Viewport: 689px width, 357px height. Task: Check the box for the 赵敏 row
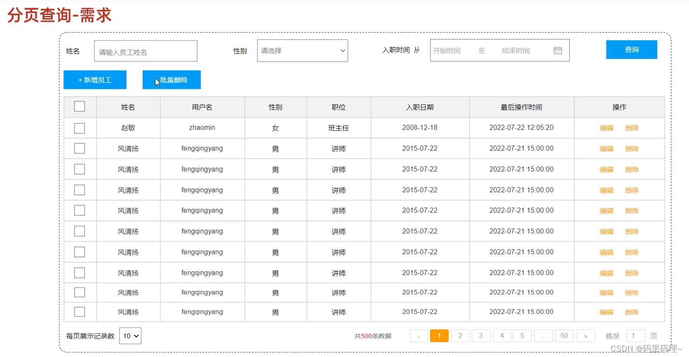click(79, 128)
